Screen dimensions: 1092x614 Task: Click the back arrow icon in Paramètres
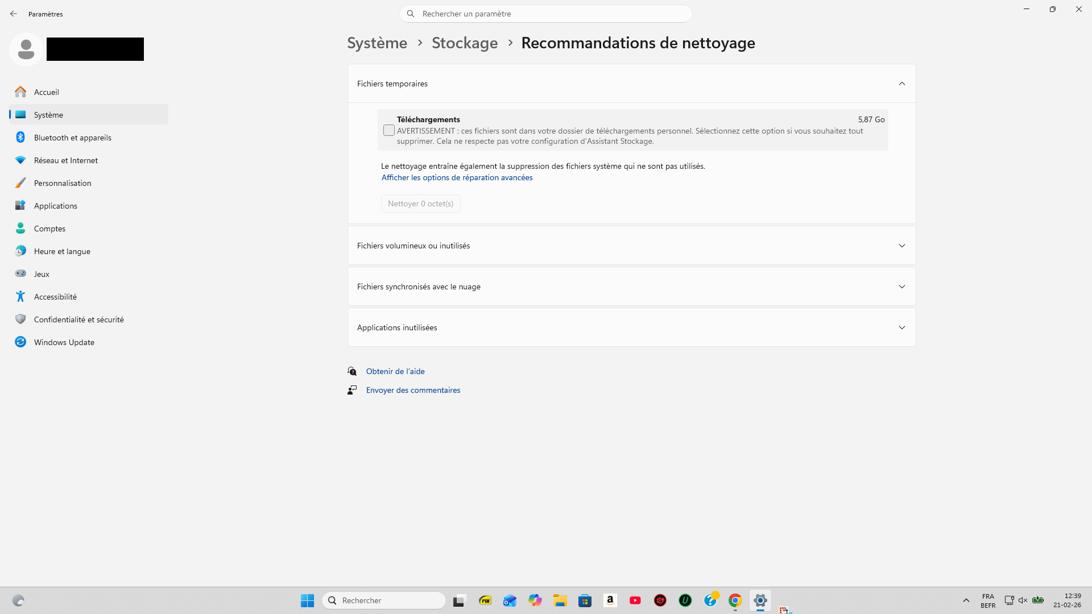(x=14, y=14)
